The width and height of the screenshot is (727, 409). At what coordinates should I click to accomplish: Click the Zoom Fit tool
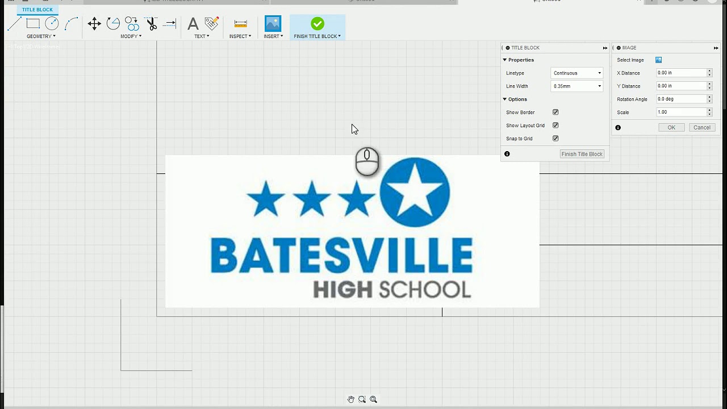click(x=373, y=399)
